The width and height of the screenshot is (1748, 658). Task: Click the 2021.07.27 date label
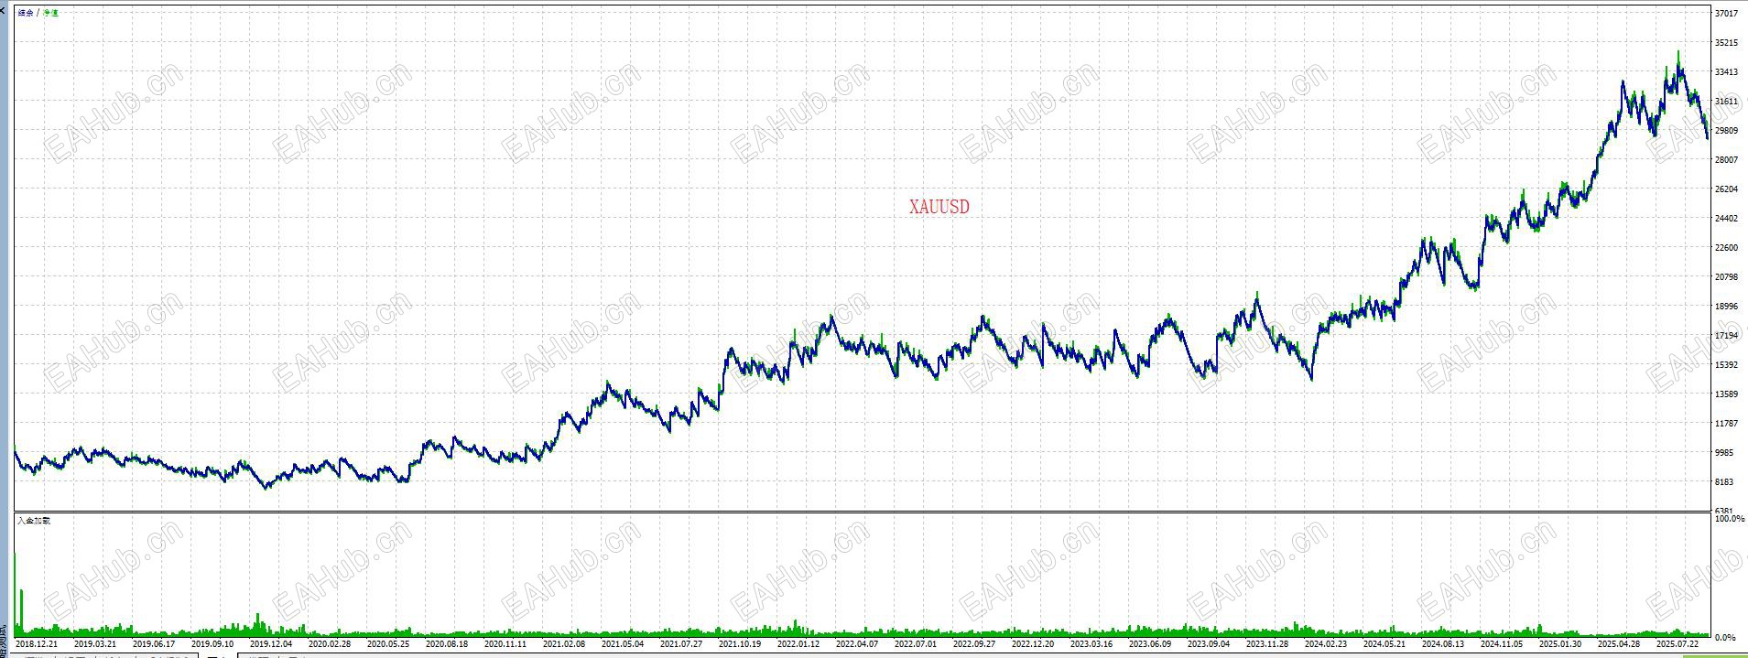click(x=681, y=644)
